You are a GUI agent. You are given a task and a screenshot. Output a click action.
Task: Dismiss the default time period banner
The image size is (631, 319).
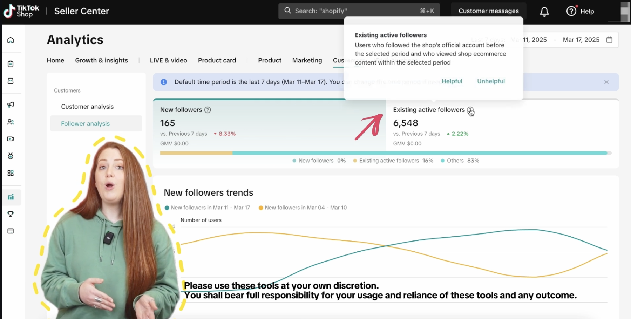606,82
